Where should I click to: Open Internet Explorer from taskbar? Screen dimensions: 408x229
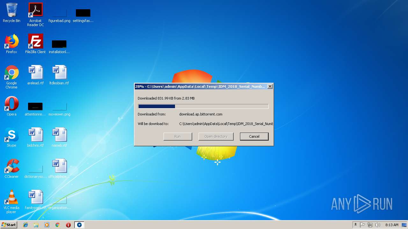pyautogui.click(x=25, y=225)
